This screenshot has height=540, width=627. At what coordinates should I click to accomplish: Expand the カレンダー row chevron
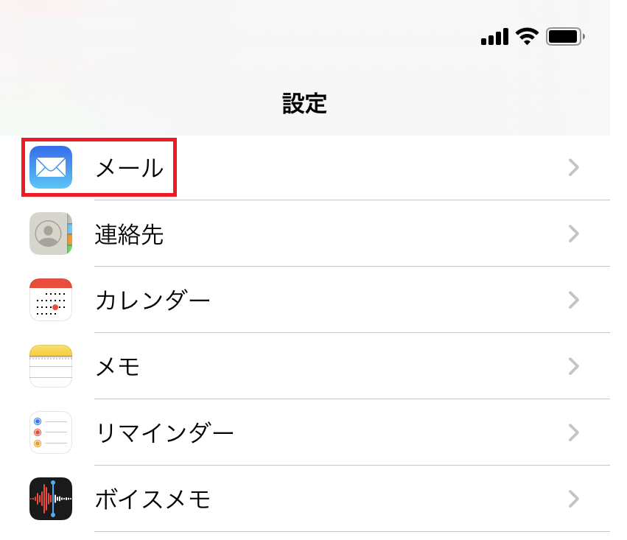pos(574,300)
